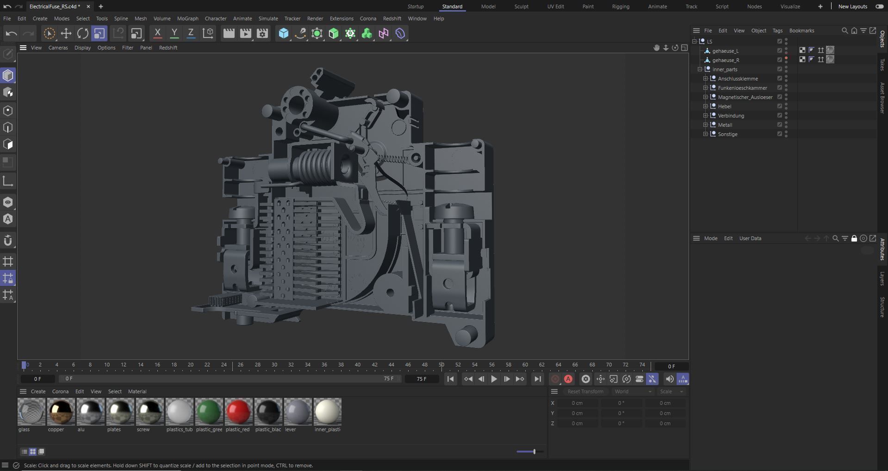Select the plastic_red material swatch
The width and height of the screenshot is (888, 471).
238,411
